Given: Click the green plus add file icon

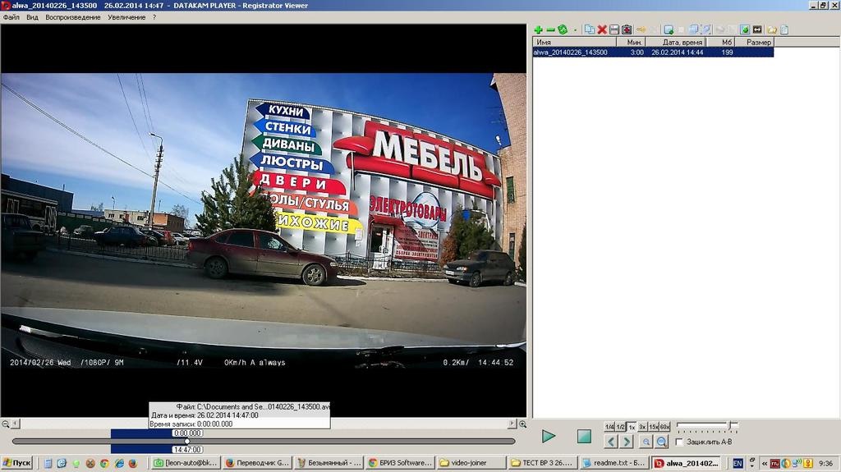Looking at the screenshot, I should (x=538, y=30).
